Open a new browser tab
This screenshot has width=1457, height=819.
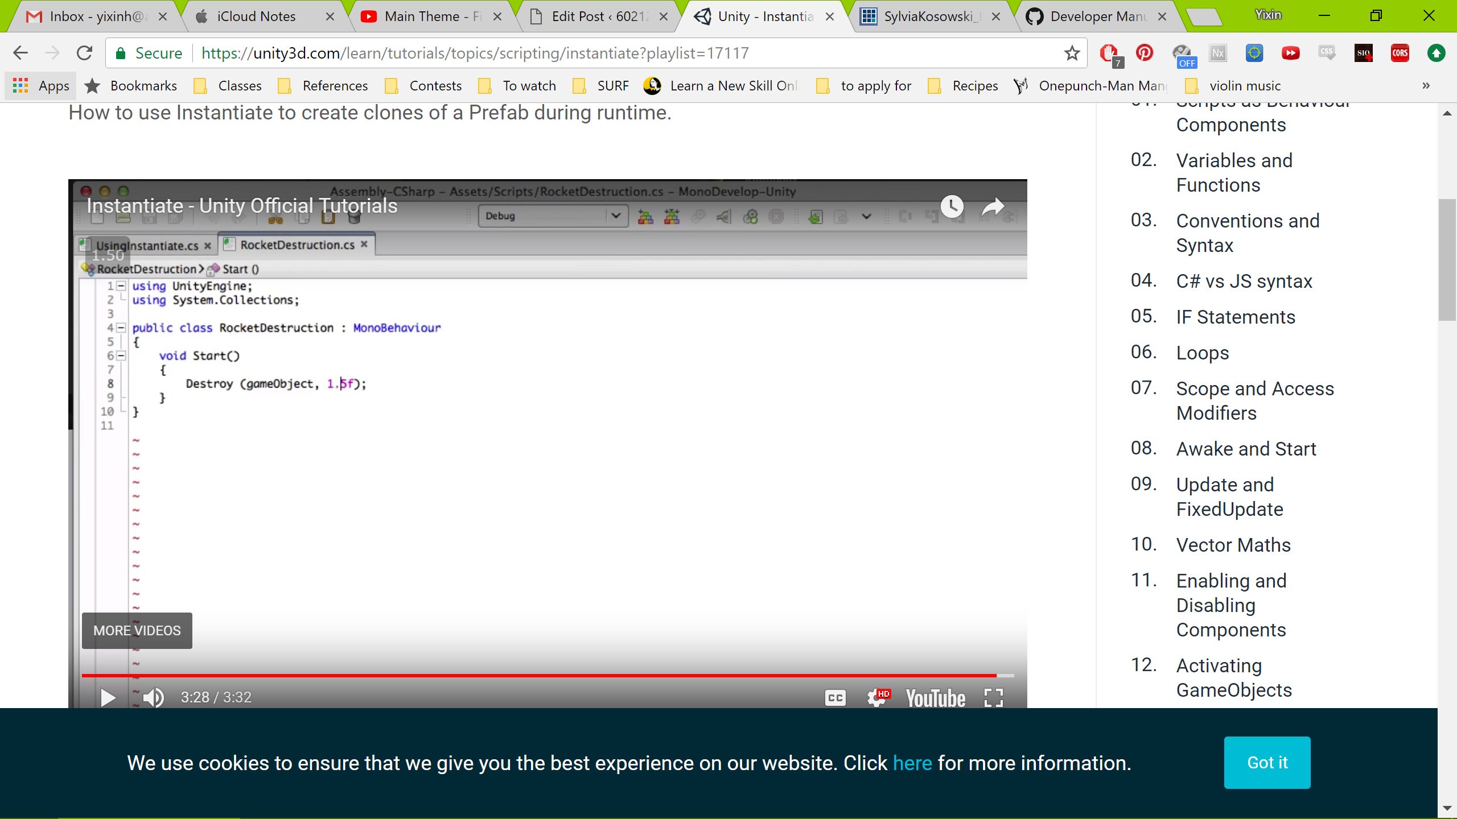1205,17
